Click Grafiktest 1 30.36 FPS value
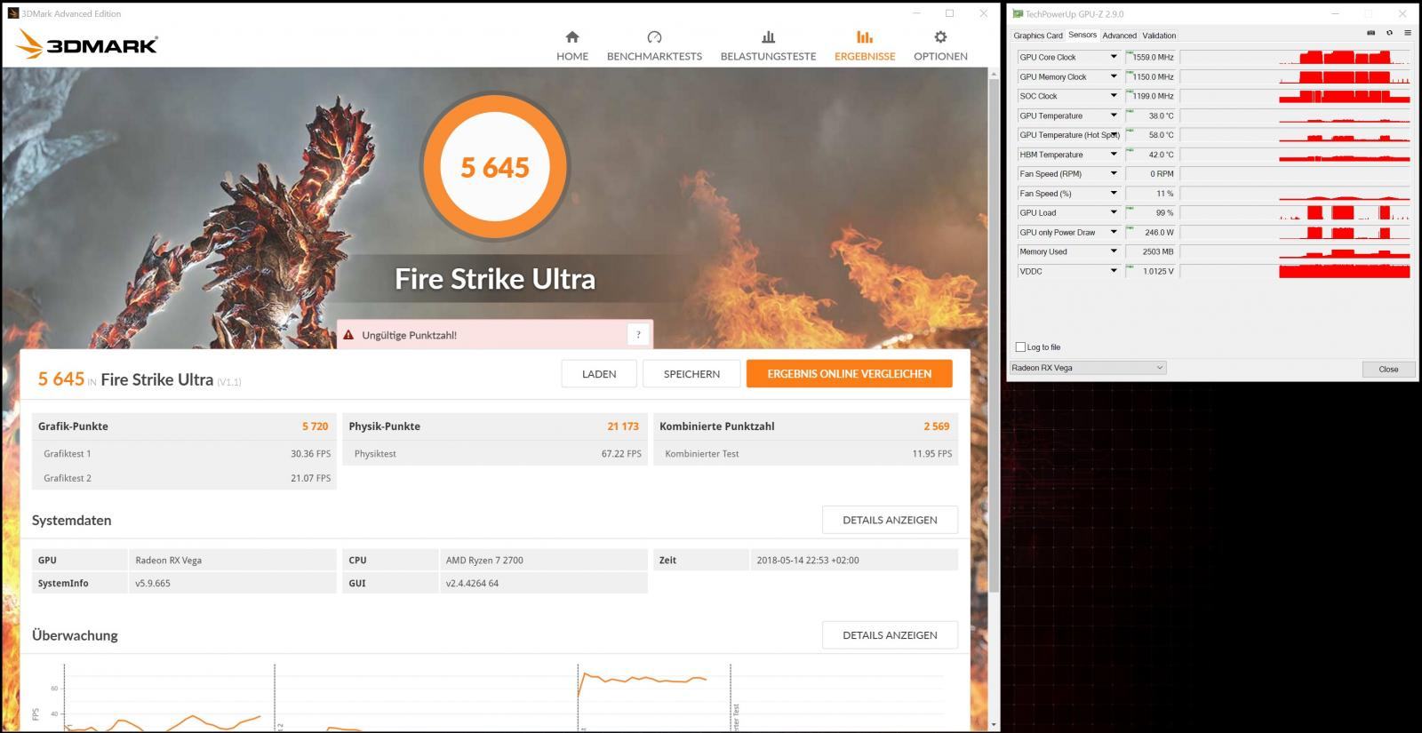The height and width of the screenshot is (733, 1422). tap(310, 454)
